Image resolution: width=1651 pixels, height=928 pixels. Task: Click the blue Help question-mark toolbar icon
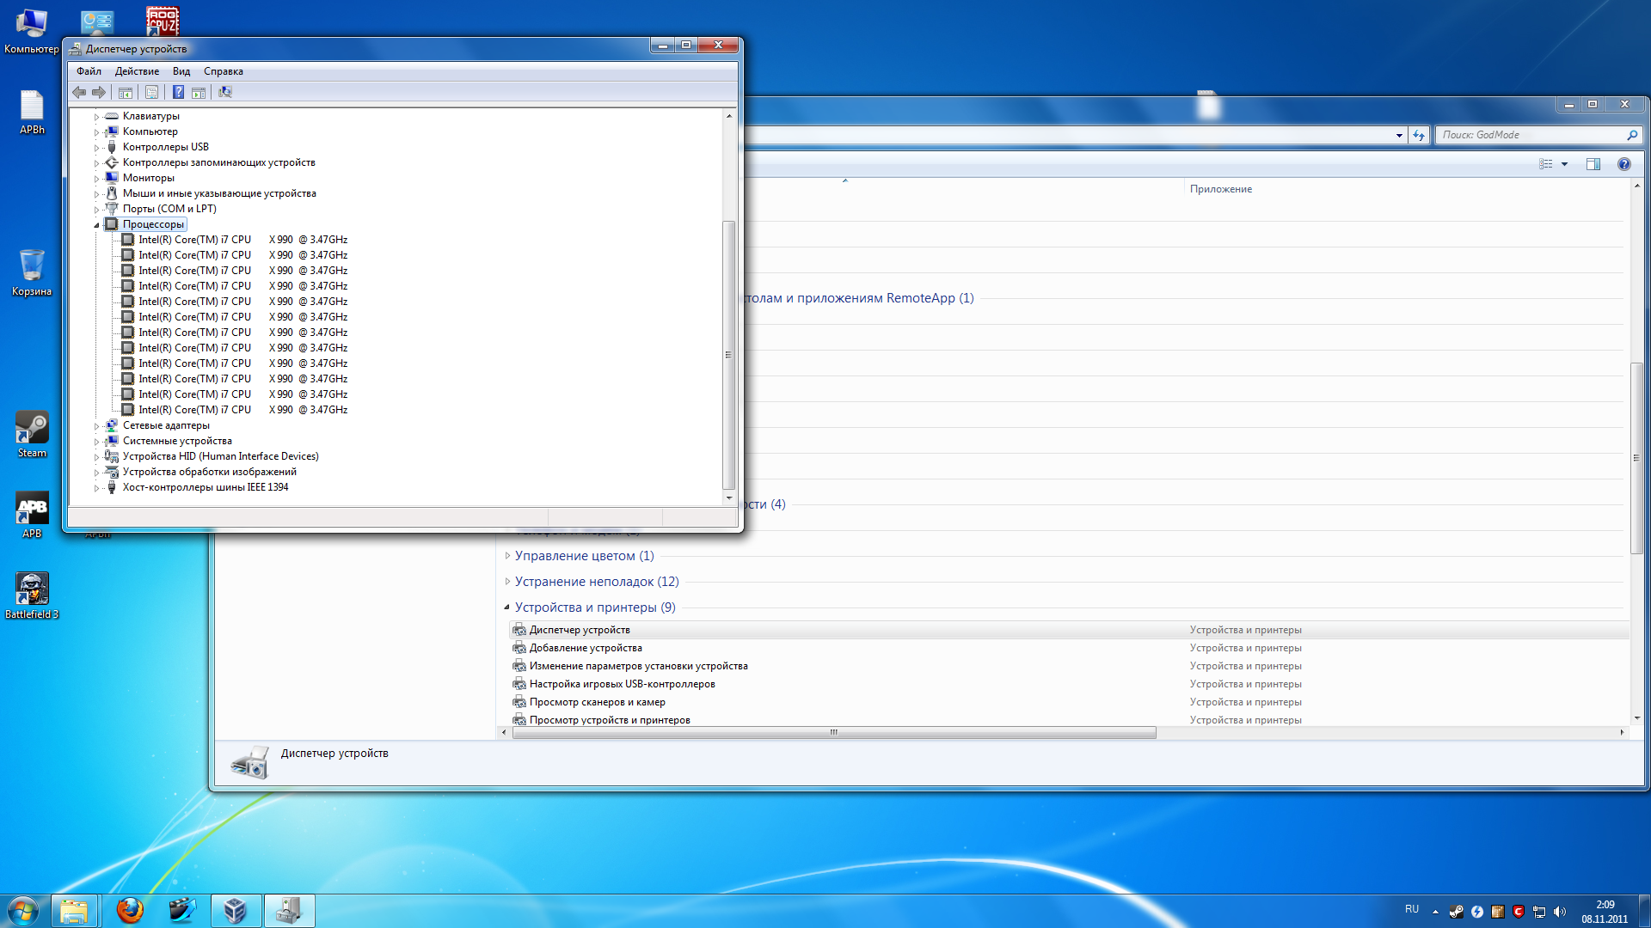pyautogui.click(x=178, y=92)
